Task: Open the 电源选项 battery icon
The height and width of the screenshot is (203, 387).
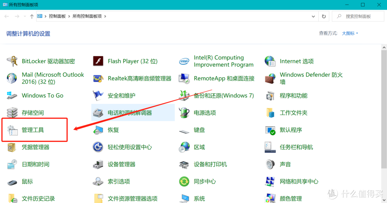Action: [x=184, y=113]
